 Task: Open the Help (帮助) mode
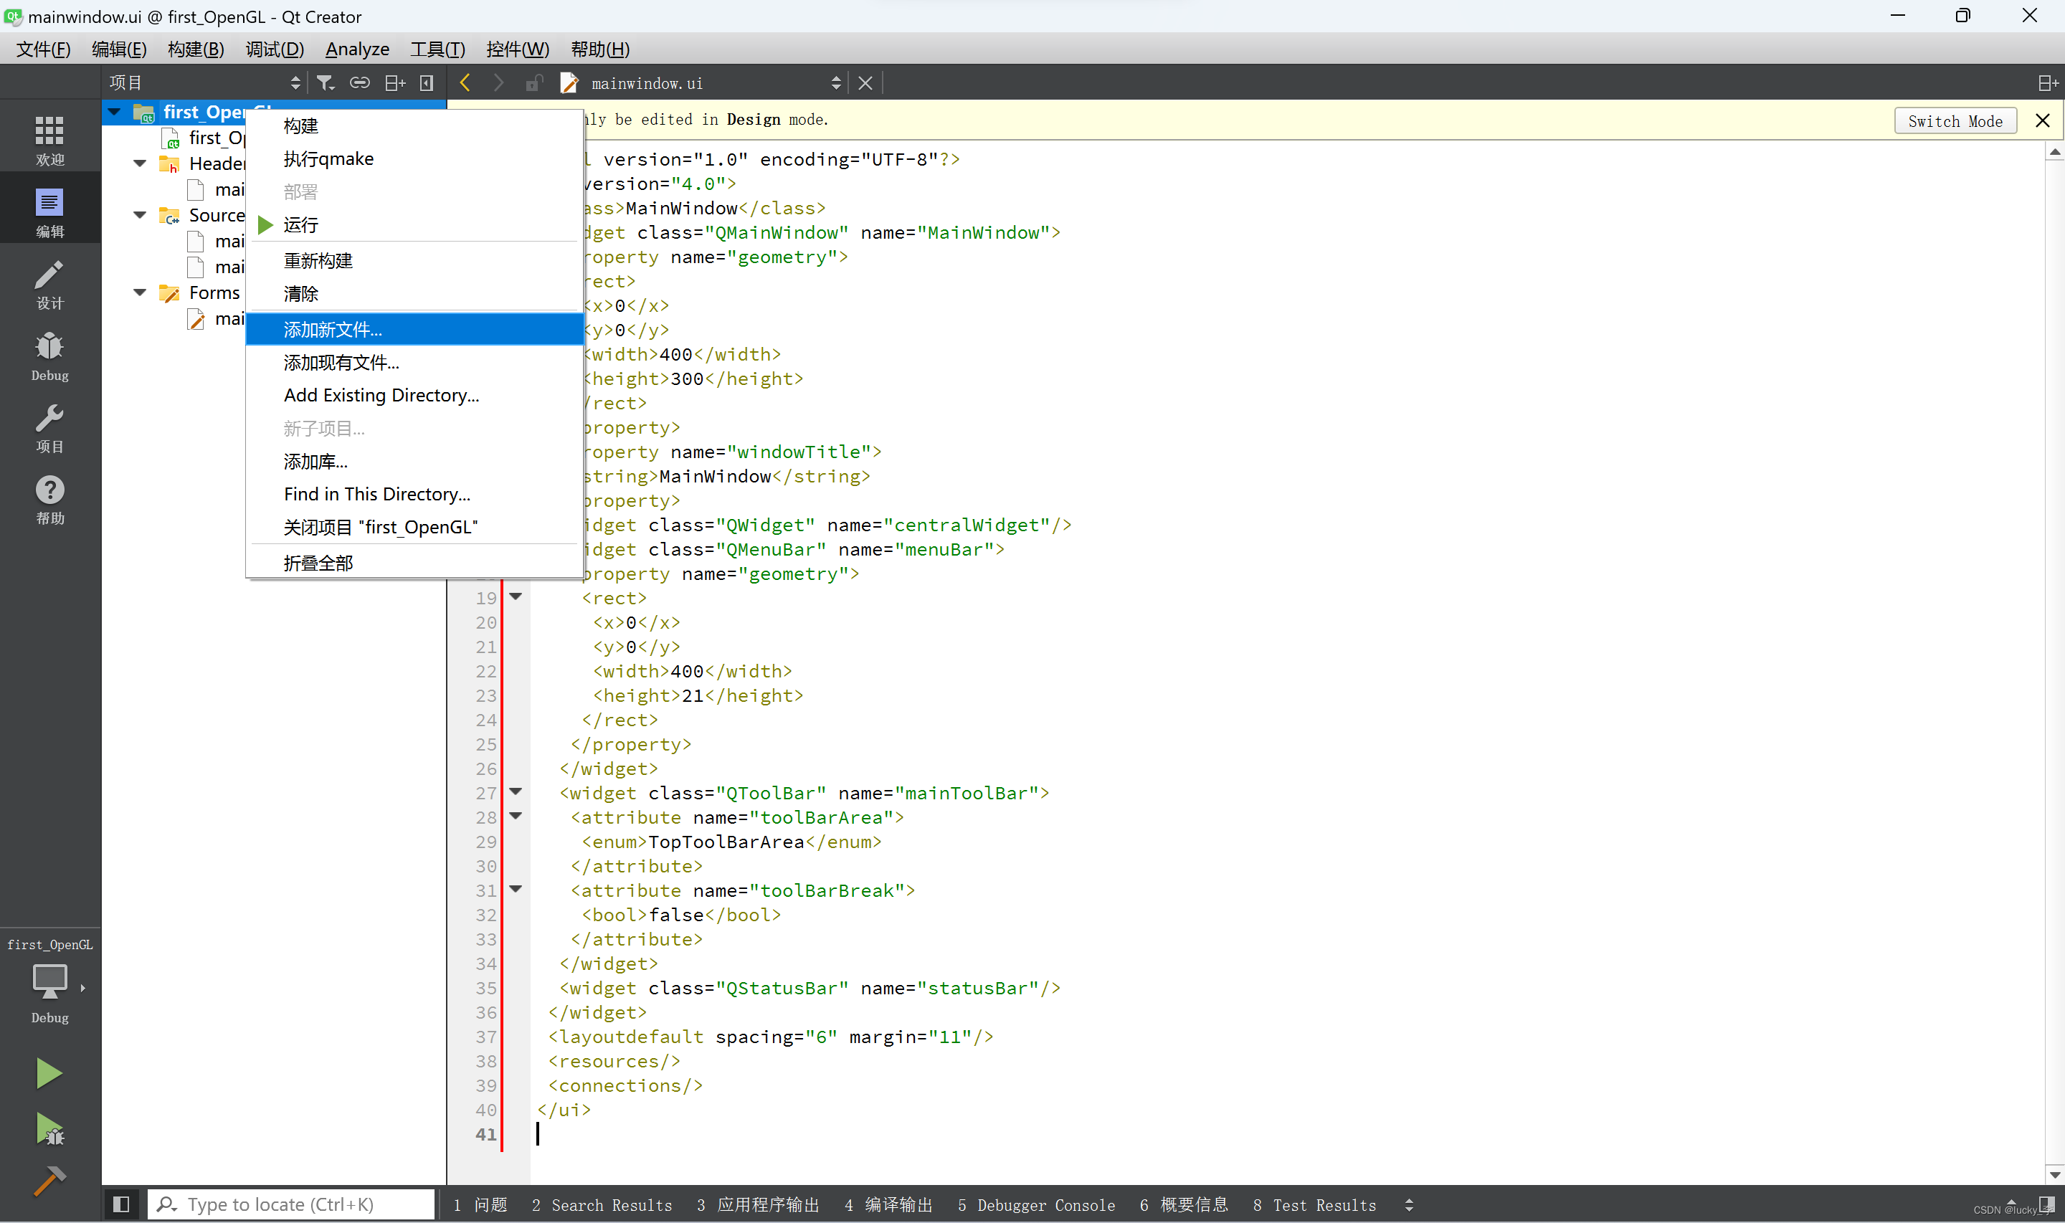(49, 500)
